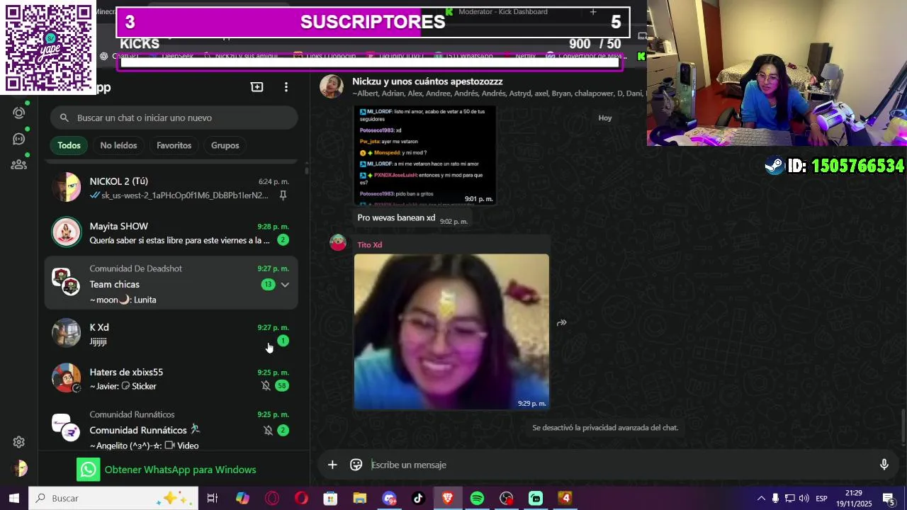This screenshot has width=907, height=510.
Task: Click the ESP language indicator in tray
Action: pos(821,498)
